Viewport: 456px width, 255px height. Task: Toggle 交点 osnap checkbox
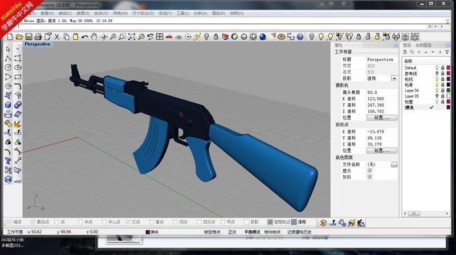pos(128,222)
